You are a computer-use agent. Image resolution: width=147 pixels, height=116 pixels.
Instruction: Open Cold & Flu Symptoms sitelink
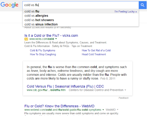tap(43, 51)
